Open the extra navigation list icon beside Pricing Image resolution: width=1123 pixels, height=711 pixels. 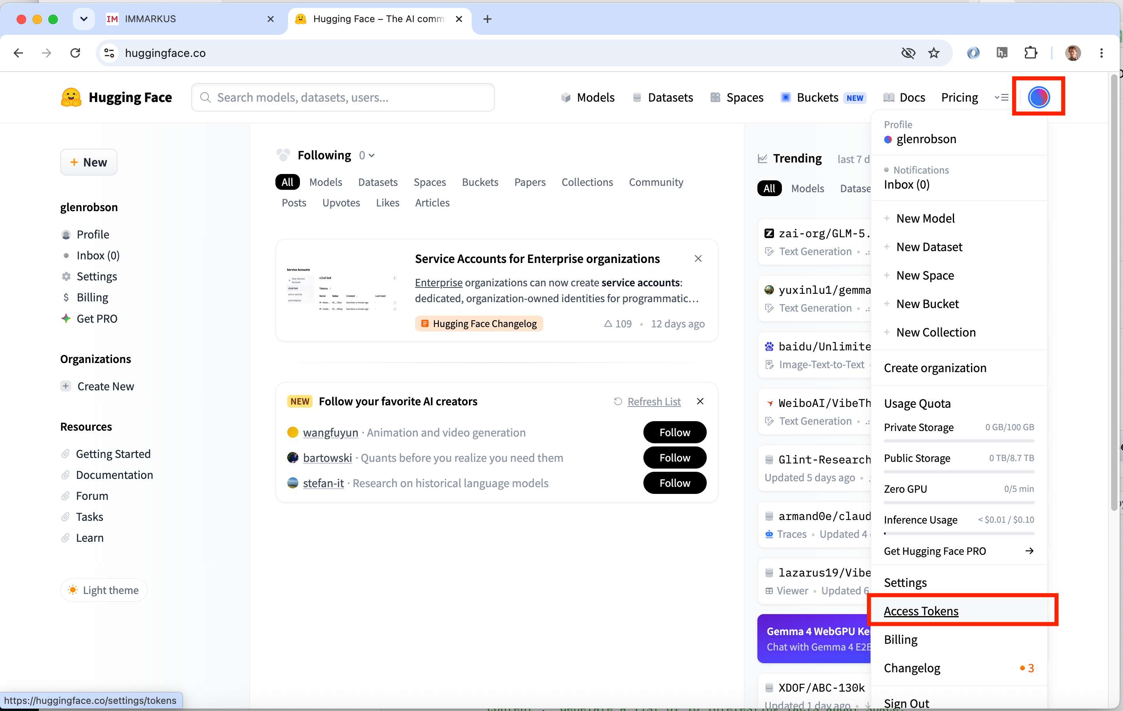point(1001,97)
